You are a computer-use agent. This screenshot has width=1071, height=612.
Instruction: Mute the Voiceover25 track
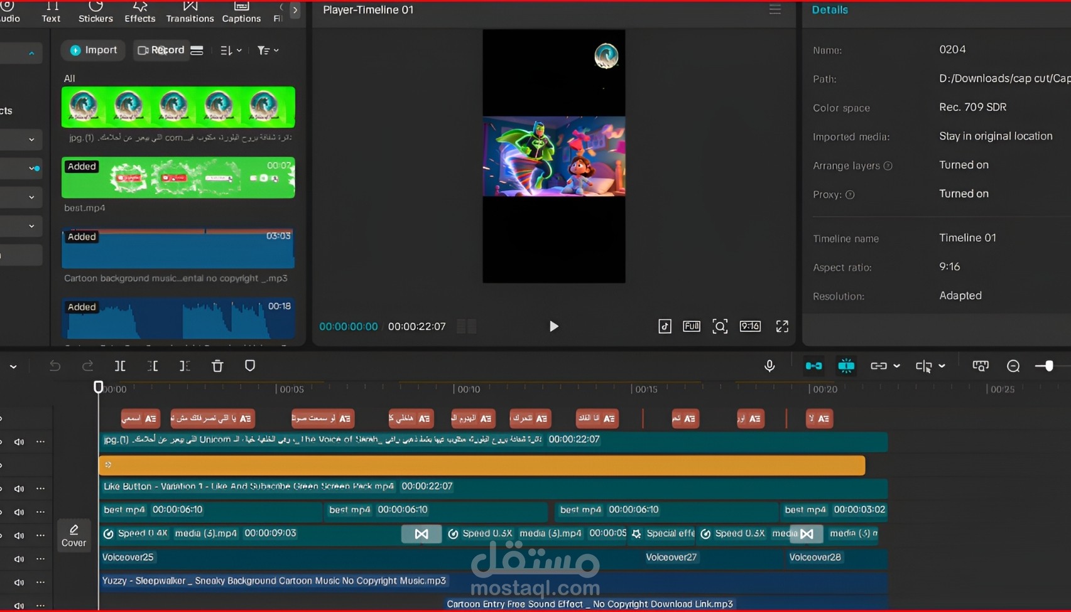click(19, 559)
